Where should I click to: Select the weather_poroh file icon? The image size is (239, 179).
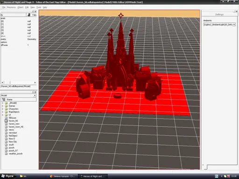click(x=6, y=154)
